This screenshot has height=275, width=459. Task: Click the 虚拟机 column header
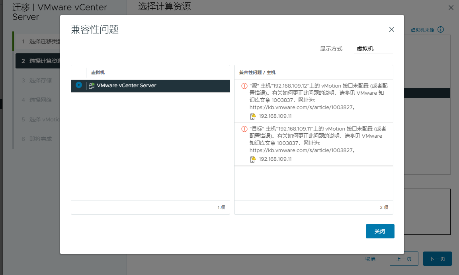[98, 72]
